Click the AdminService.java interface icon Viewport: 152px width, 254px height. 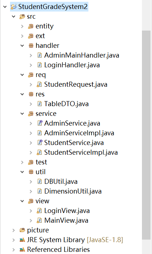40,123
